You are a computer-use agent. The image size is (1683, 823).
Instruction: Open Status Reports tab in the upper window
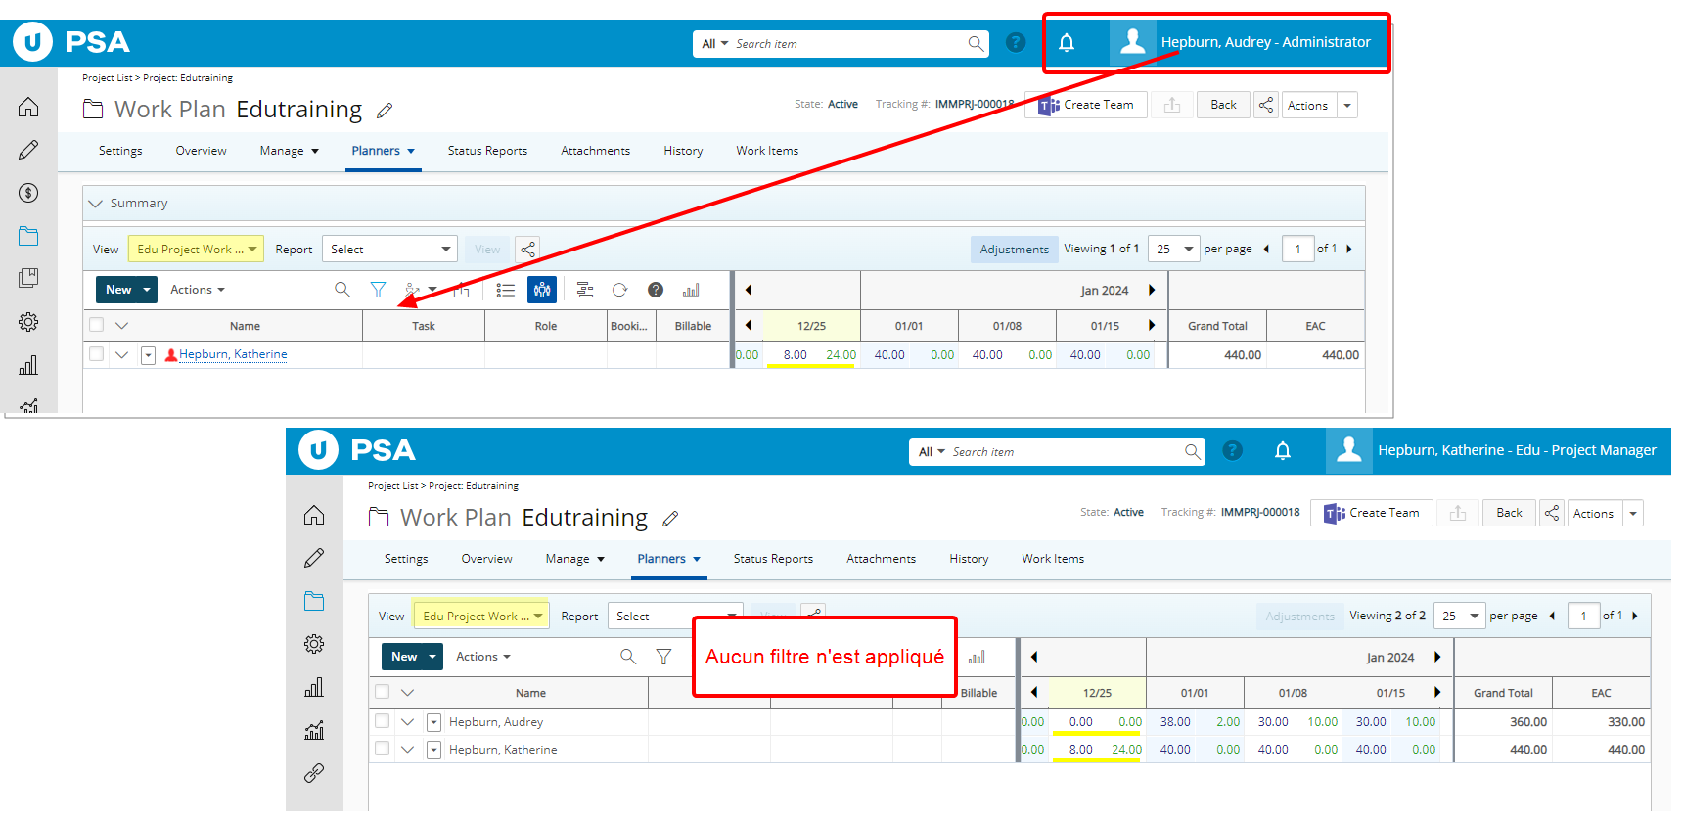(487, 151)
